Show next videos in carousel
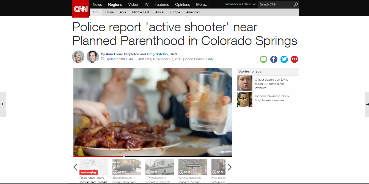The image size is (369, 184). 230,167
